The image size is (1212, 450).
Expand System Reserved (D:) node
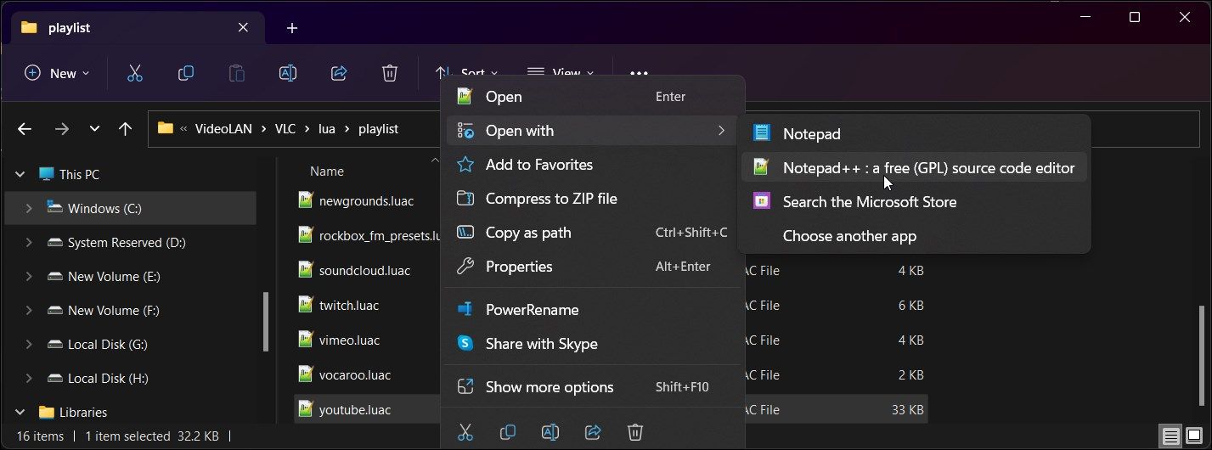29,242
